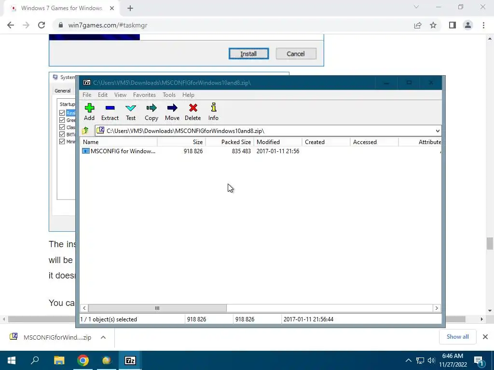
Task: Click the 7z icon in the window title bar
Action: click(x=87, y=83)
